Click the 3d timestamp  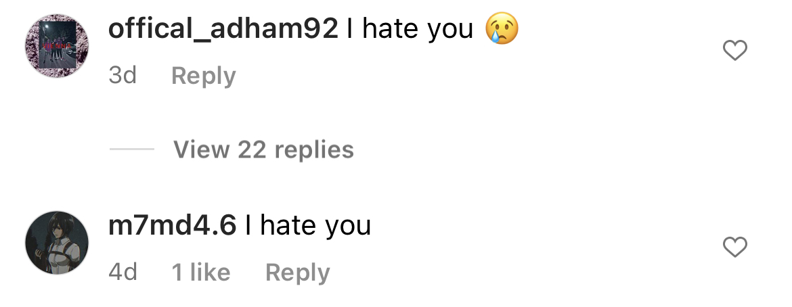click(123, 76)
